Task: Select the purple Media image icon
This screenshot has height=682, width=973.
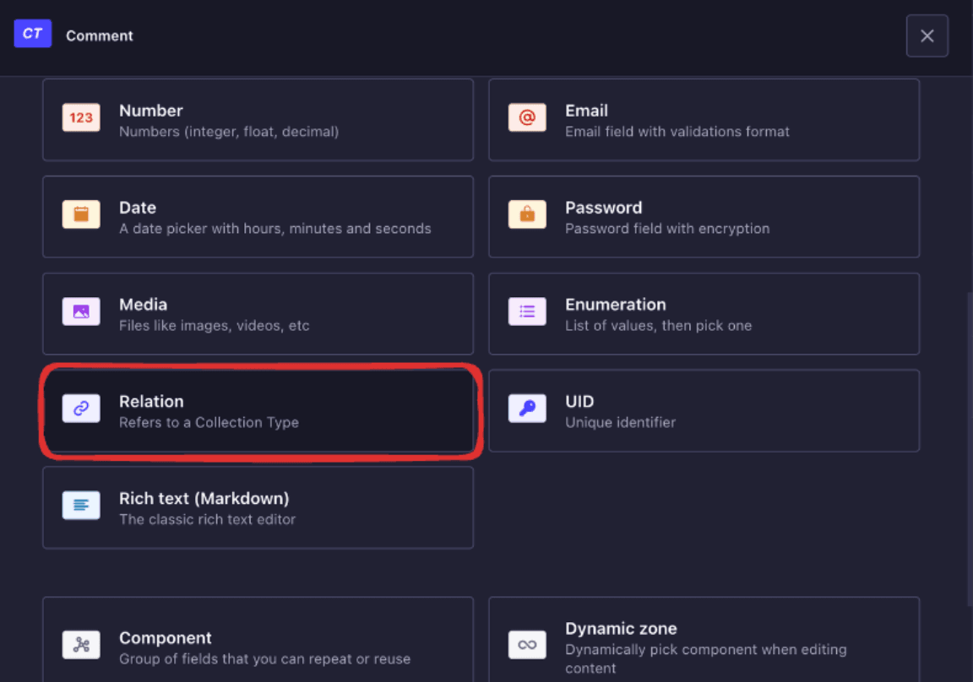Action: pos(81,312)
